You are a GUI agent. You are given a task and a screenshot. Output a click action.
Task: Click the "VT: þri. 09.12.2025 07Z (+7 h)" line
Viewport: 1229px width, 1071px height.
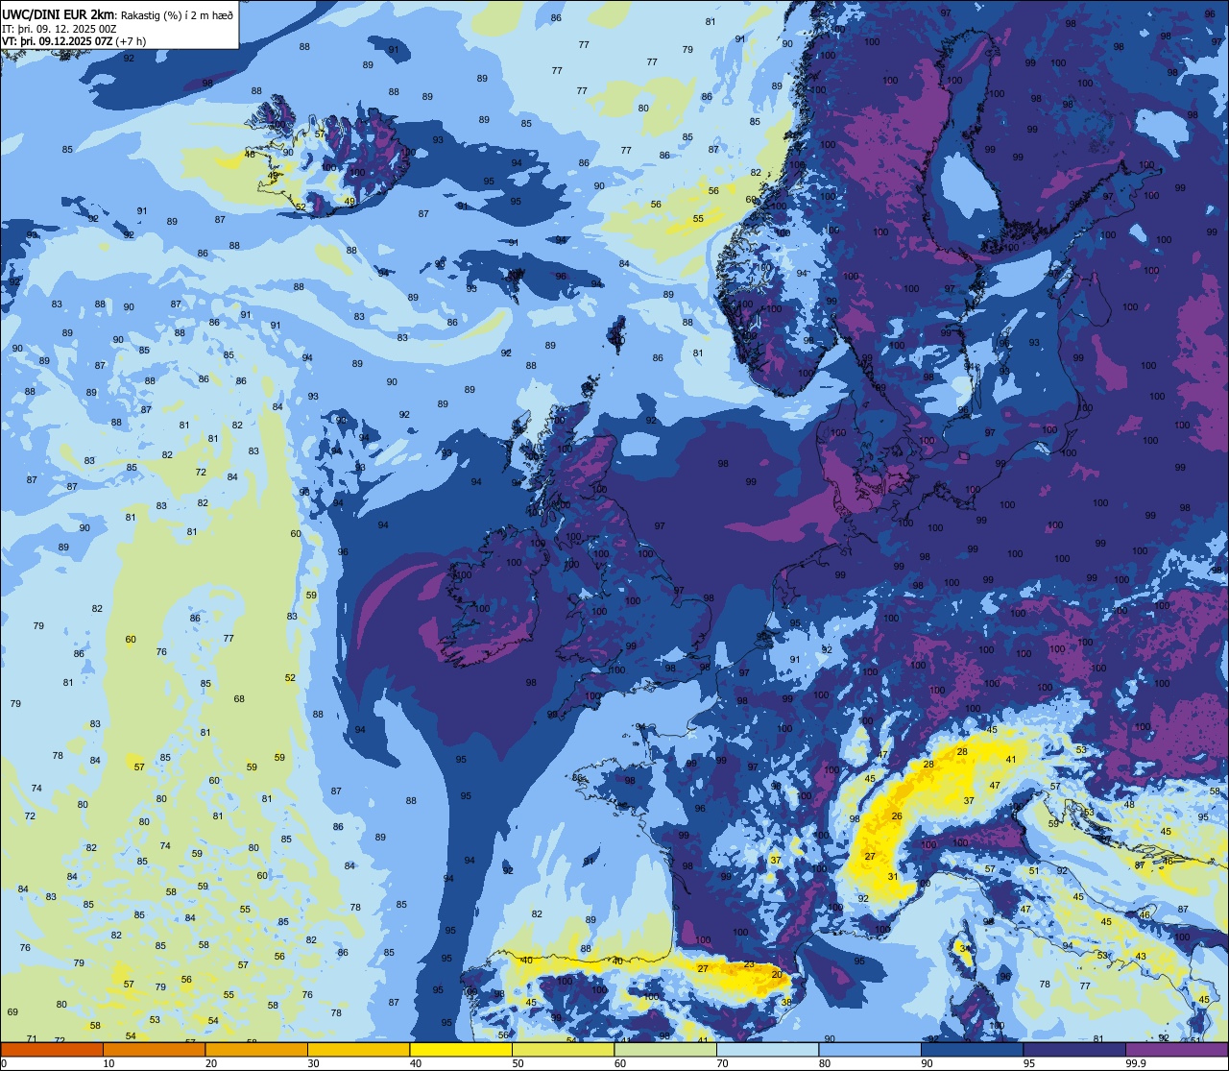74,41
